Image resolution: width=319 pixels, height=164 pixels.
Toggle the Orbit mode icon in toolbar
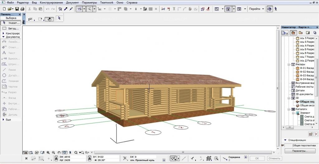(270, 9)
